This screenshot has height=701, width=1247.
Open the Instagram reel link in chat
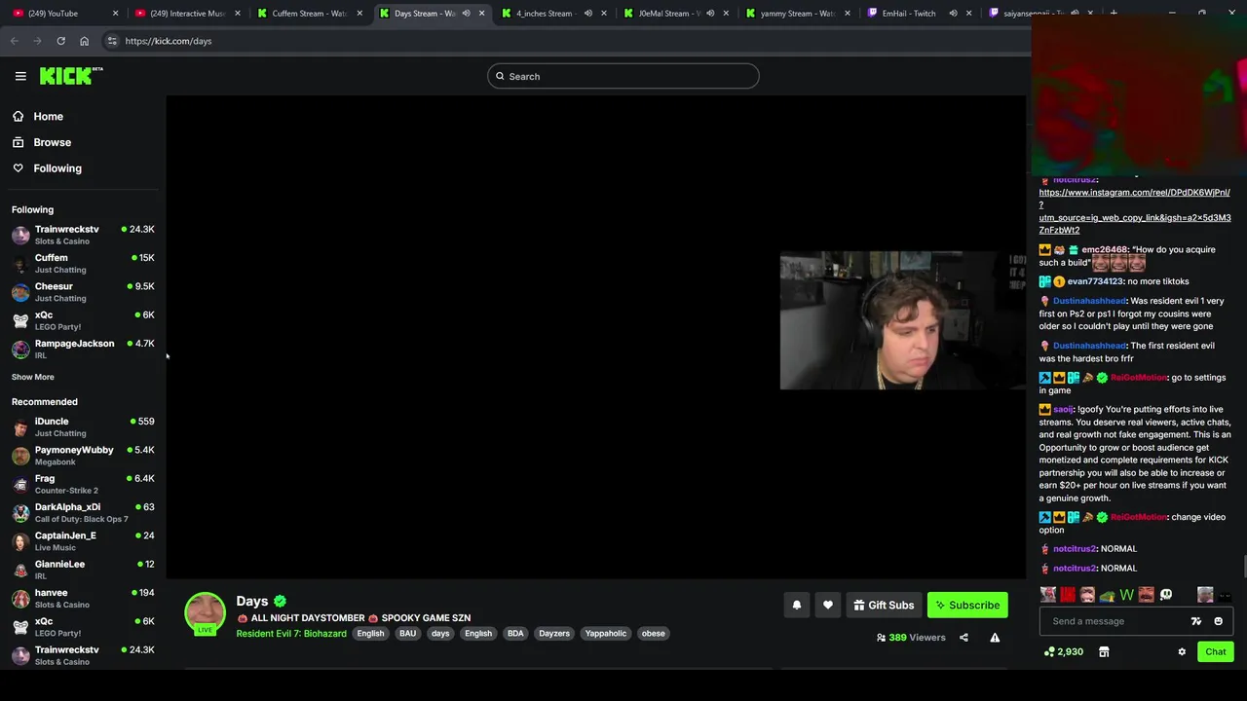point(1135,211)
